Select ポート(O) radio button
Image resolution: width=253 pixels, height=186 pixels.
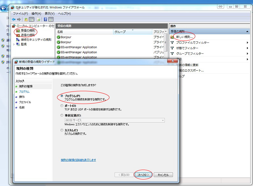(x=62, y=106)
